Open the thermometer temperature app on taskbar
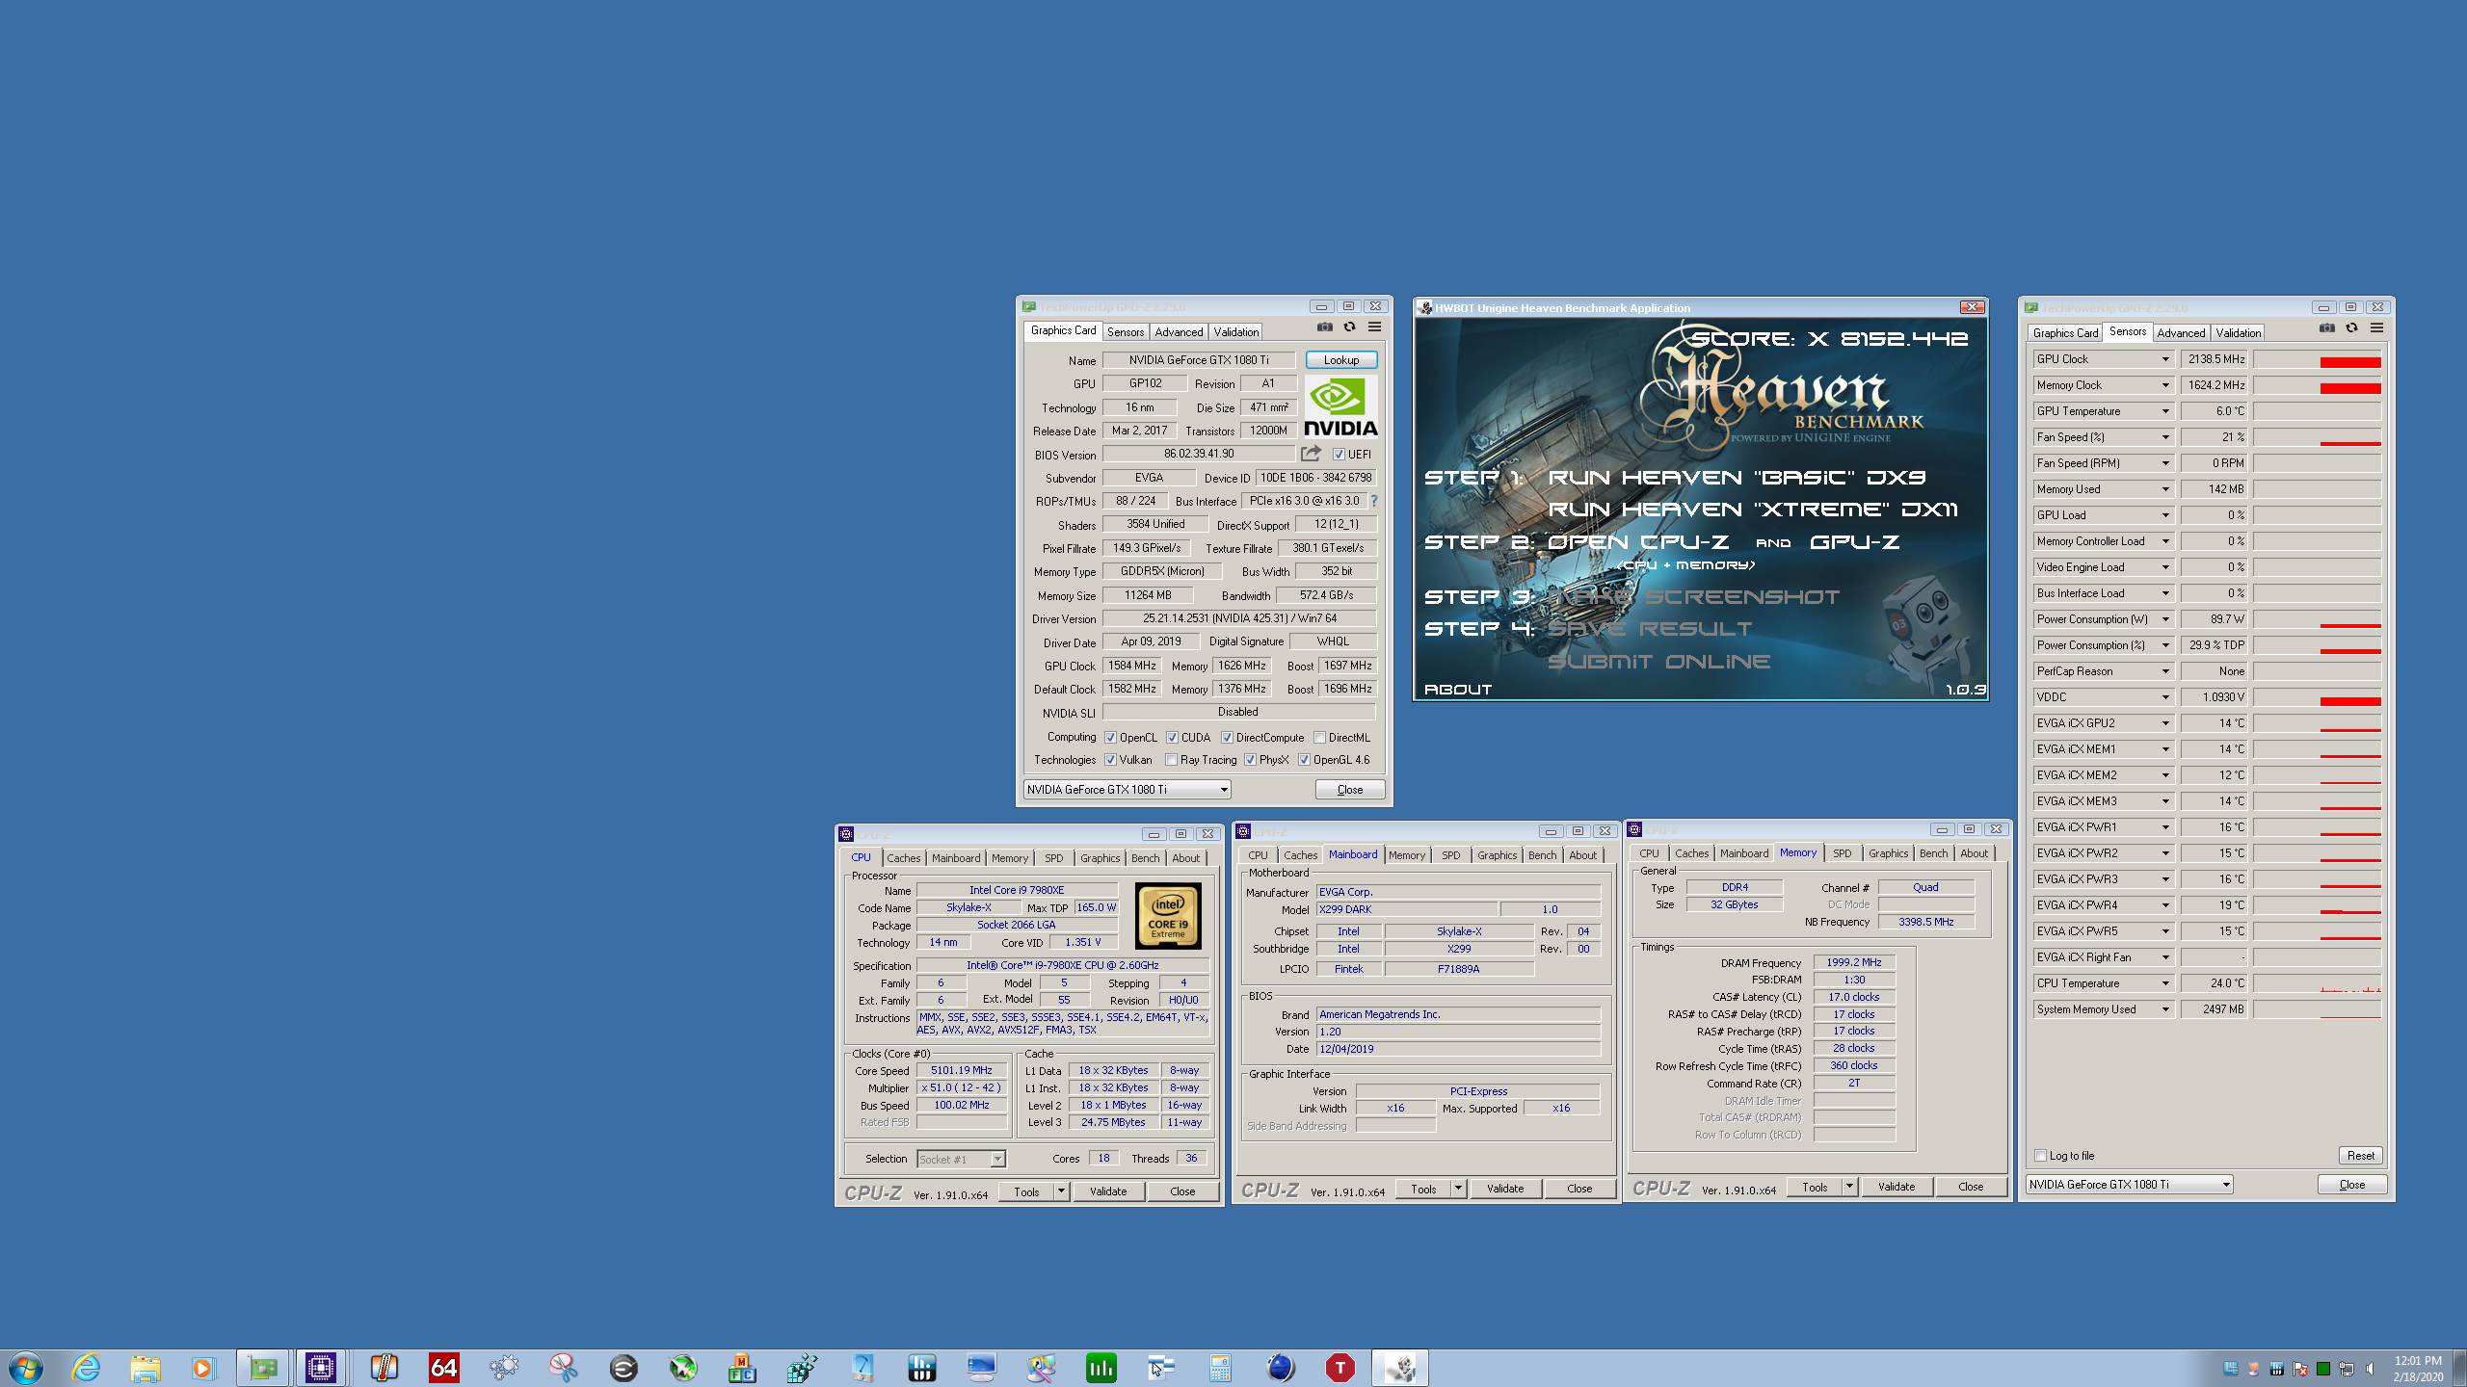Viewport: 2467px width, 1387px height. [x=385, y=1368]
